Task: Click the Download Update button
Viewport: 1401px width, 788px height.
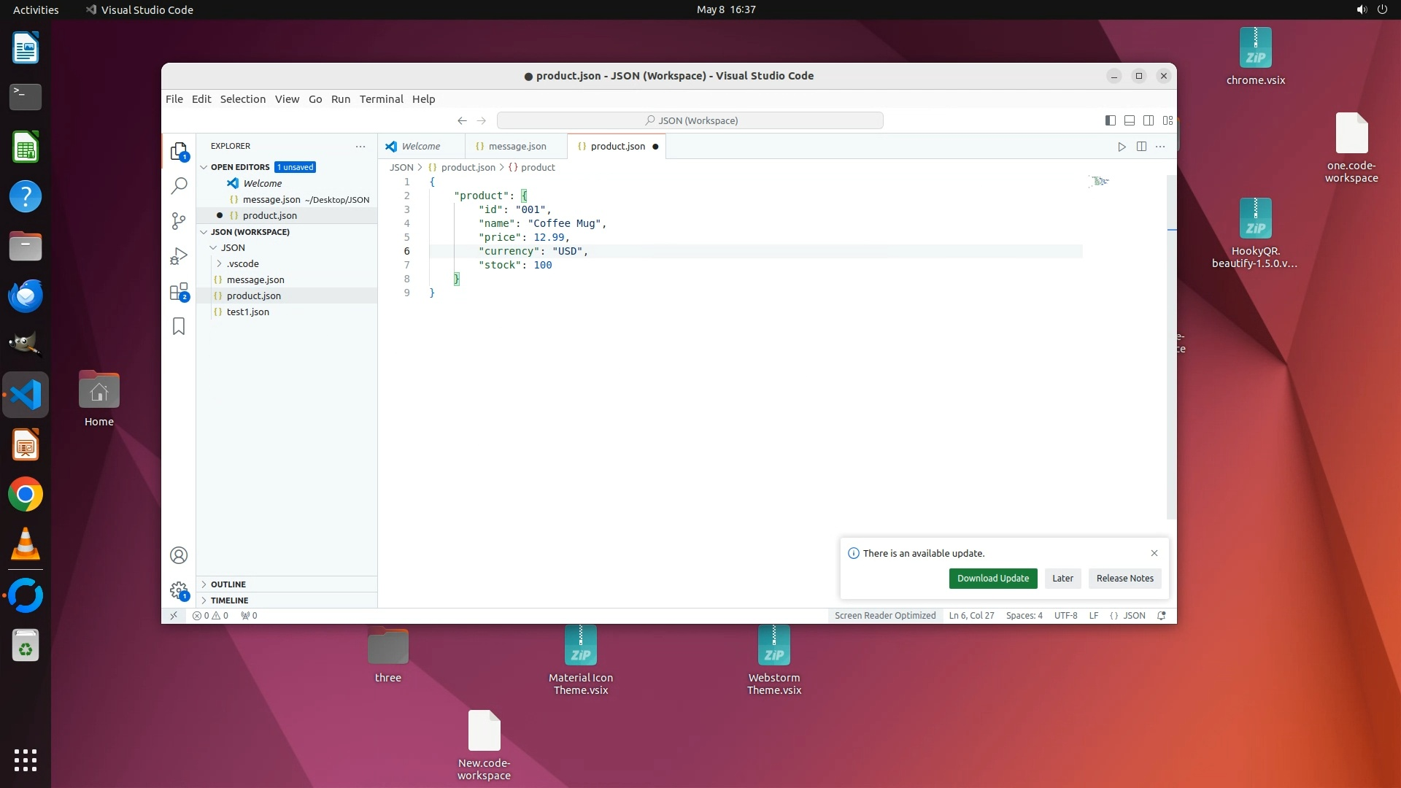Action: [992, 579]
